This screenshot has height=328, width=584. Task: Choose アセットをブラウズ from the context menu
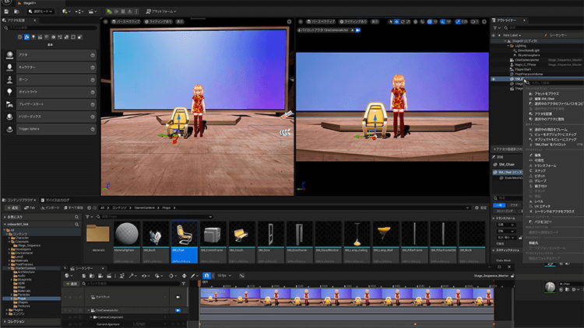pos(547,94)
